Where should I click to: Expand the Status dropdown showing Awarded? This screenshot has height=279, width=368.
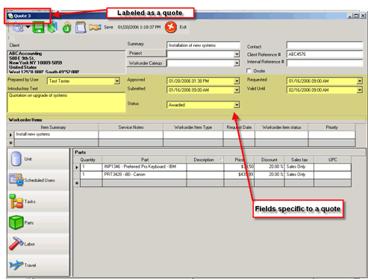(x=237, y=105)
